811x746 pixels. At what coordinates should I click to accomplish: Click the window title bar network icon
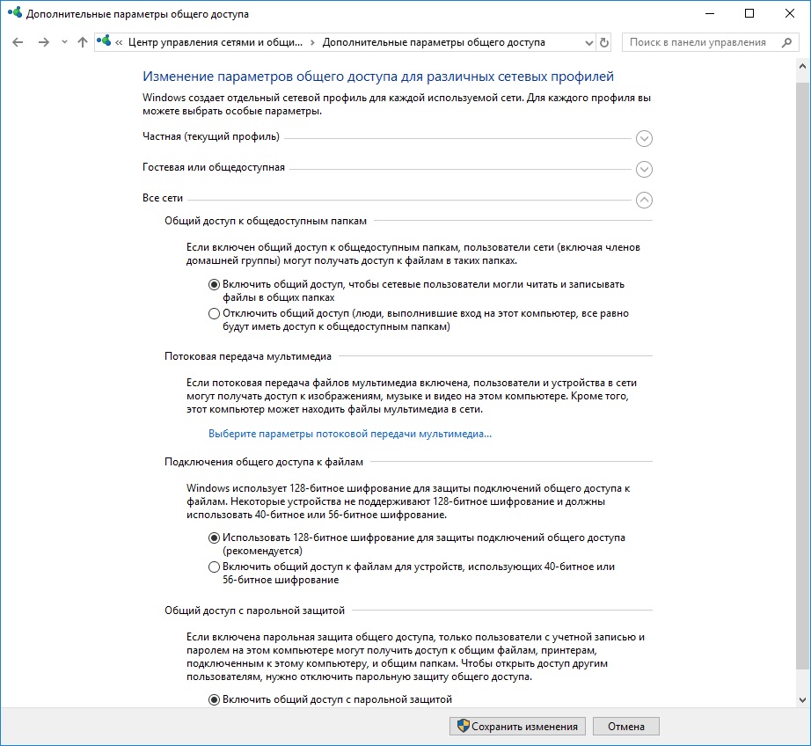[x=14, y=14]
